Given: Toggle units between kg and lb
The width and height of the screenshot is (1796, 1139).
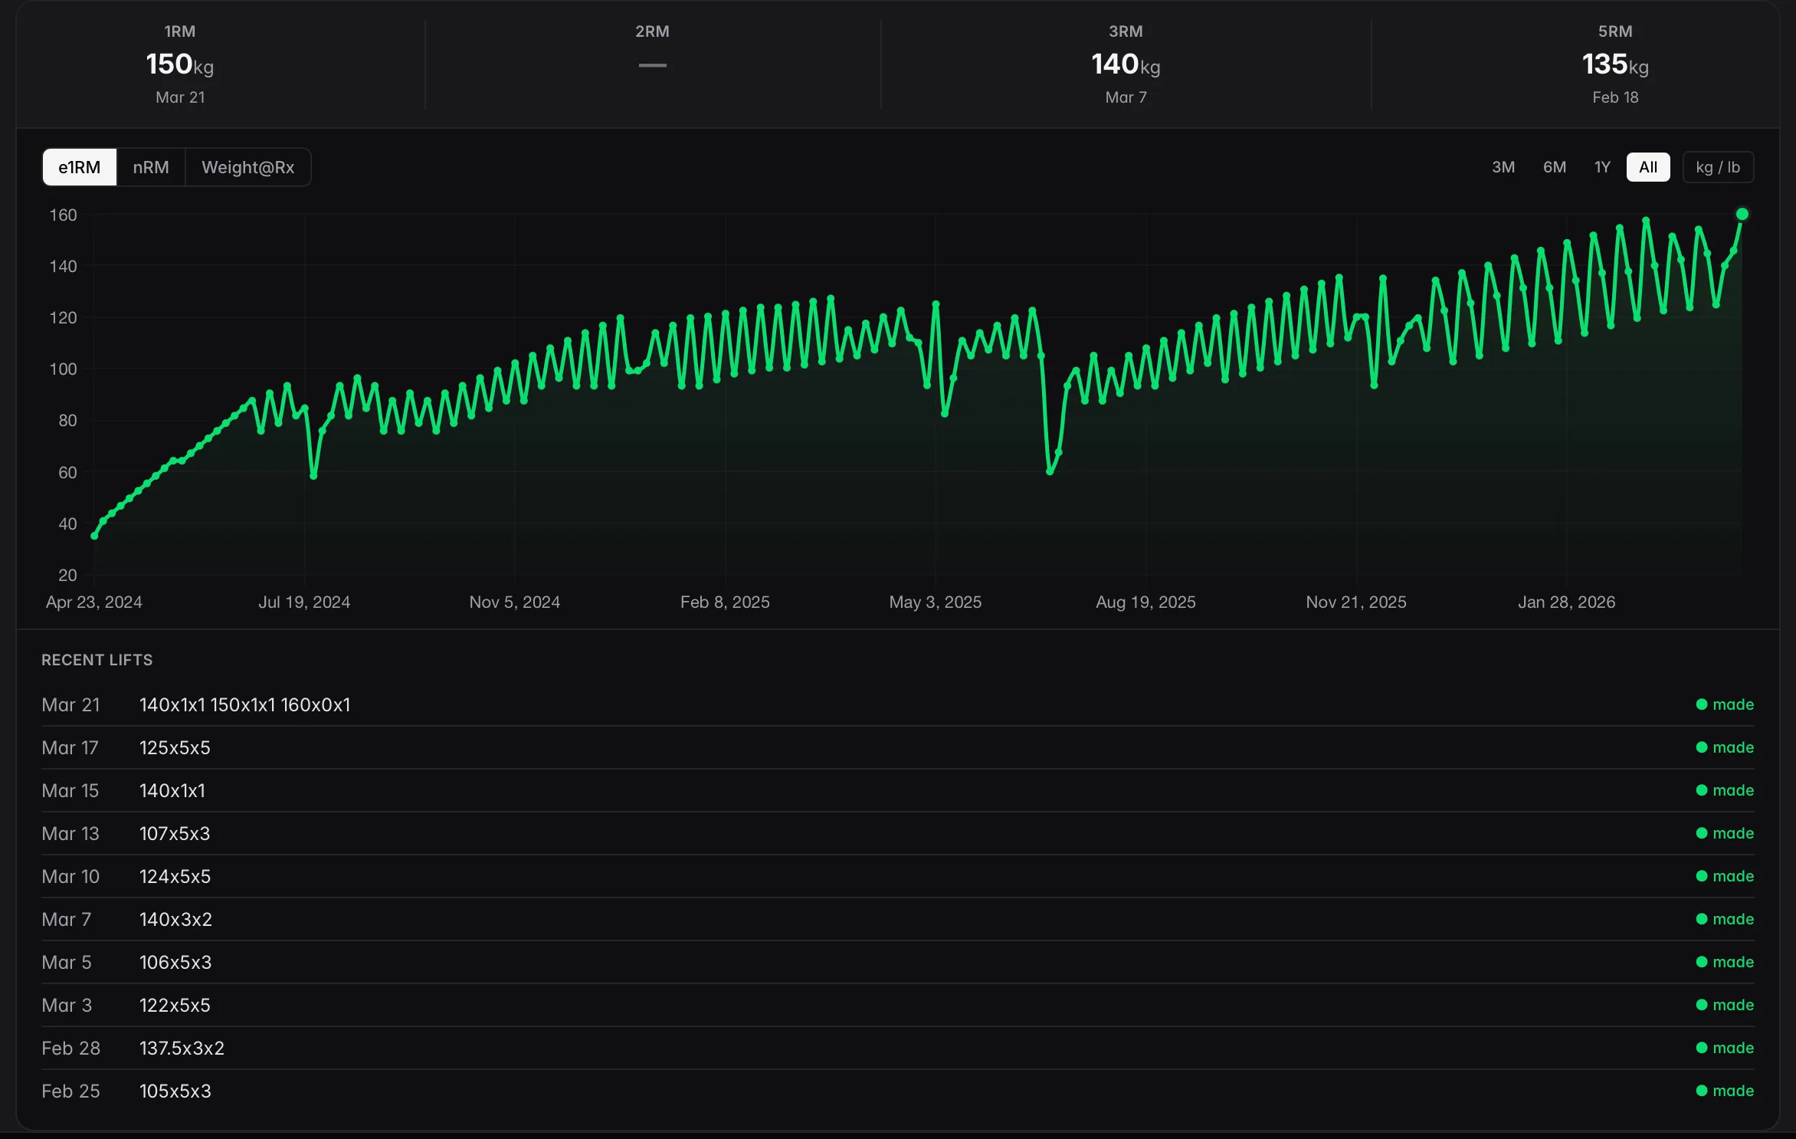Looking at the screenshot, I should [1718, 166].
